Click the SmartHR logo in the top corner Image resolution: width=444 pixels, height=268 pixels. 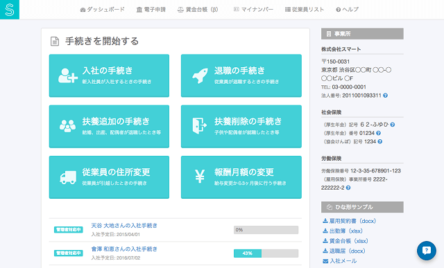point(10,10)
